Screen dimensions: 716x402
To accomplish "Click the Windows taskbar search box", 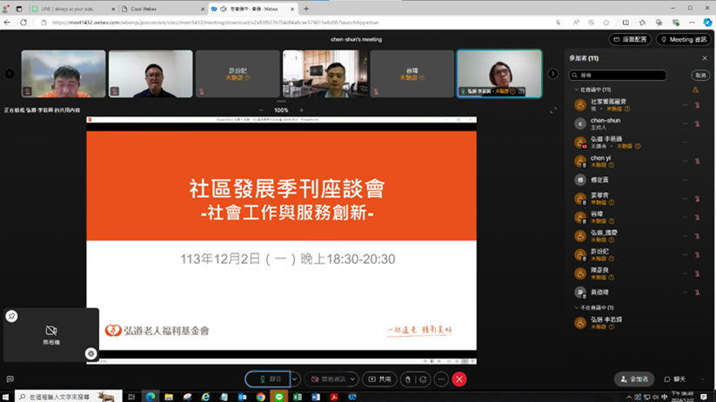I will coord(69,397).
